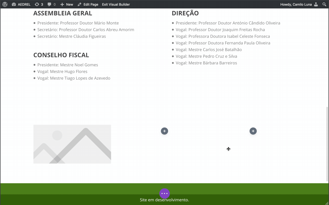Expand the purple Divi builder settings button

[164, 193]
